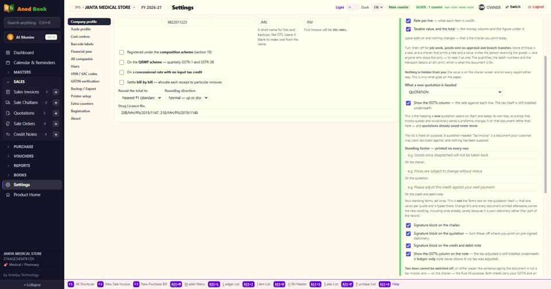The height and width of the screenshot is (289, 551).
Task: Open the EN language dropdown
Action: pyautogui.click(x=378, y=7)
